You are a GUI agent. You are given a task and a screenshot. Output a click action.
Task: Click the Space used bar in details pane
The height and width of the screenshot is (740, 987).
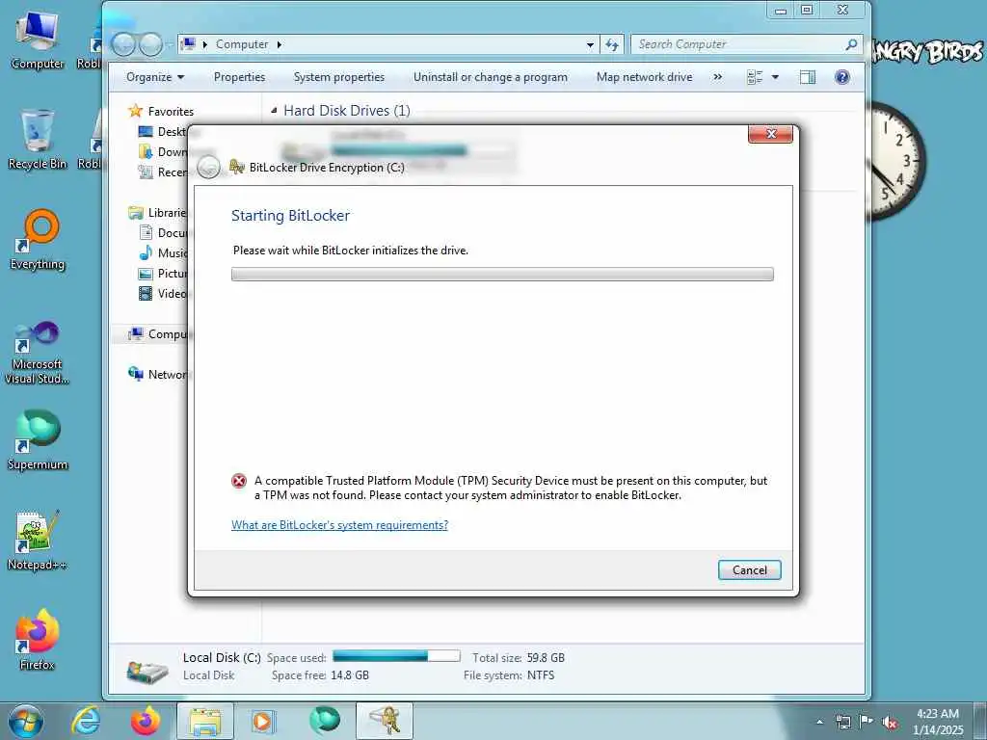click(x=396, y=656)
